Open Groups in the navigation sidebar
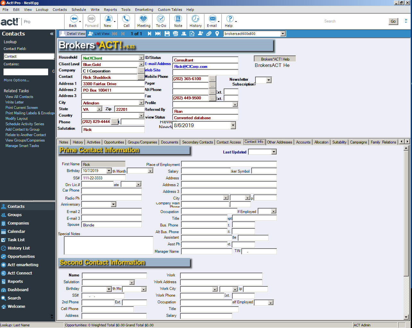The height and width of the screenshot is (328, 412). click(14, 215)
